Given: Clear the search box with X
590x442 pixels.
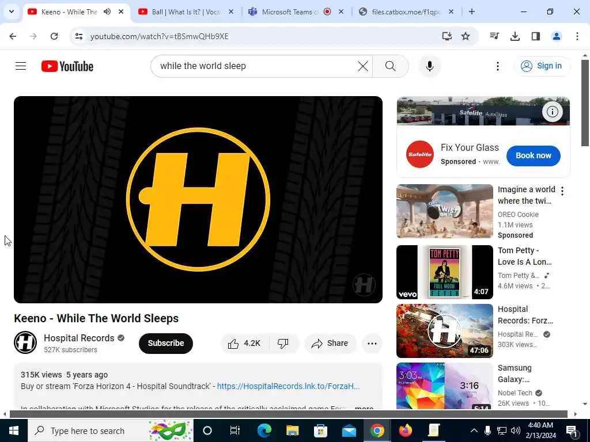Looking at the screenshot, I should [363, 66].
